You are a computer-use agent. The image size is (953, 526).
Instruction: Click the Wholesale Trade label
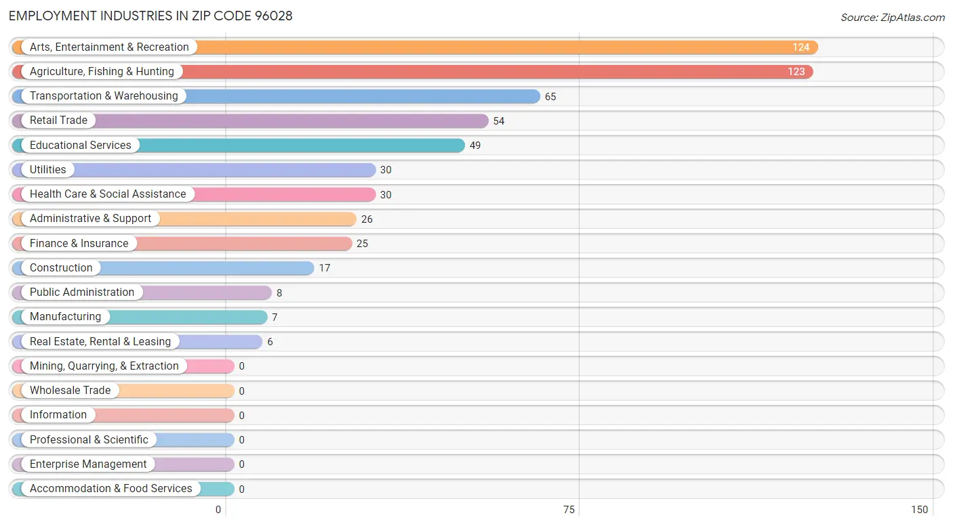[x=70, y=391]
